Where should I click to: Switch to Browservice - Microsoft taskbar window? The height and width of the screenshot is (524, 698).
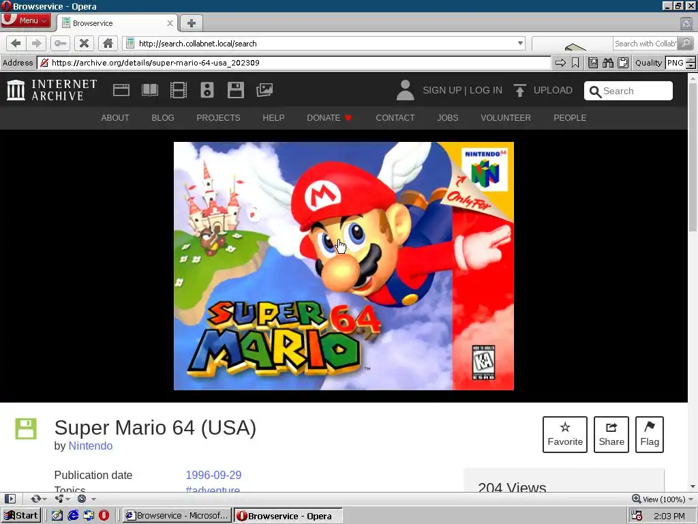177,516
